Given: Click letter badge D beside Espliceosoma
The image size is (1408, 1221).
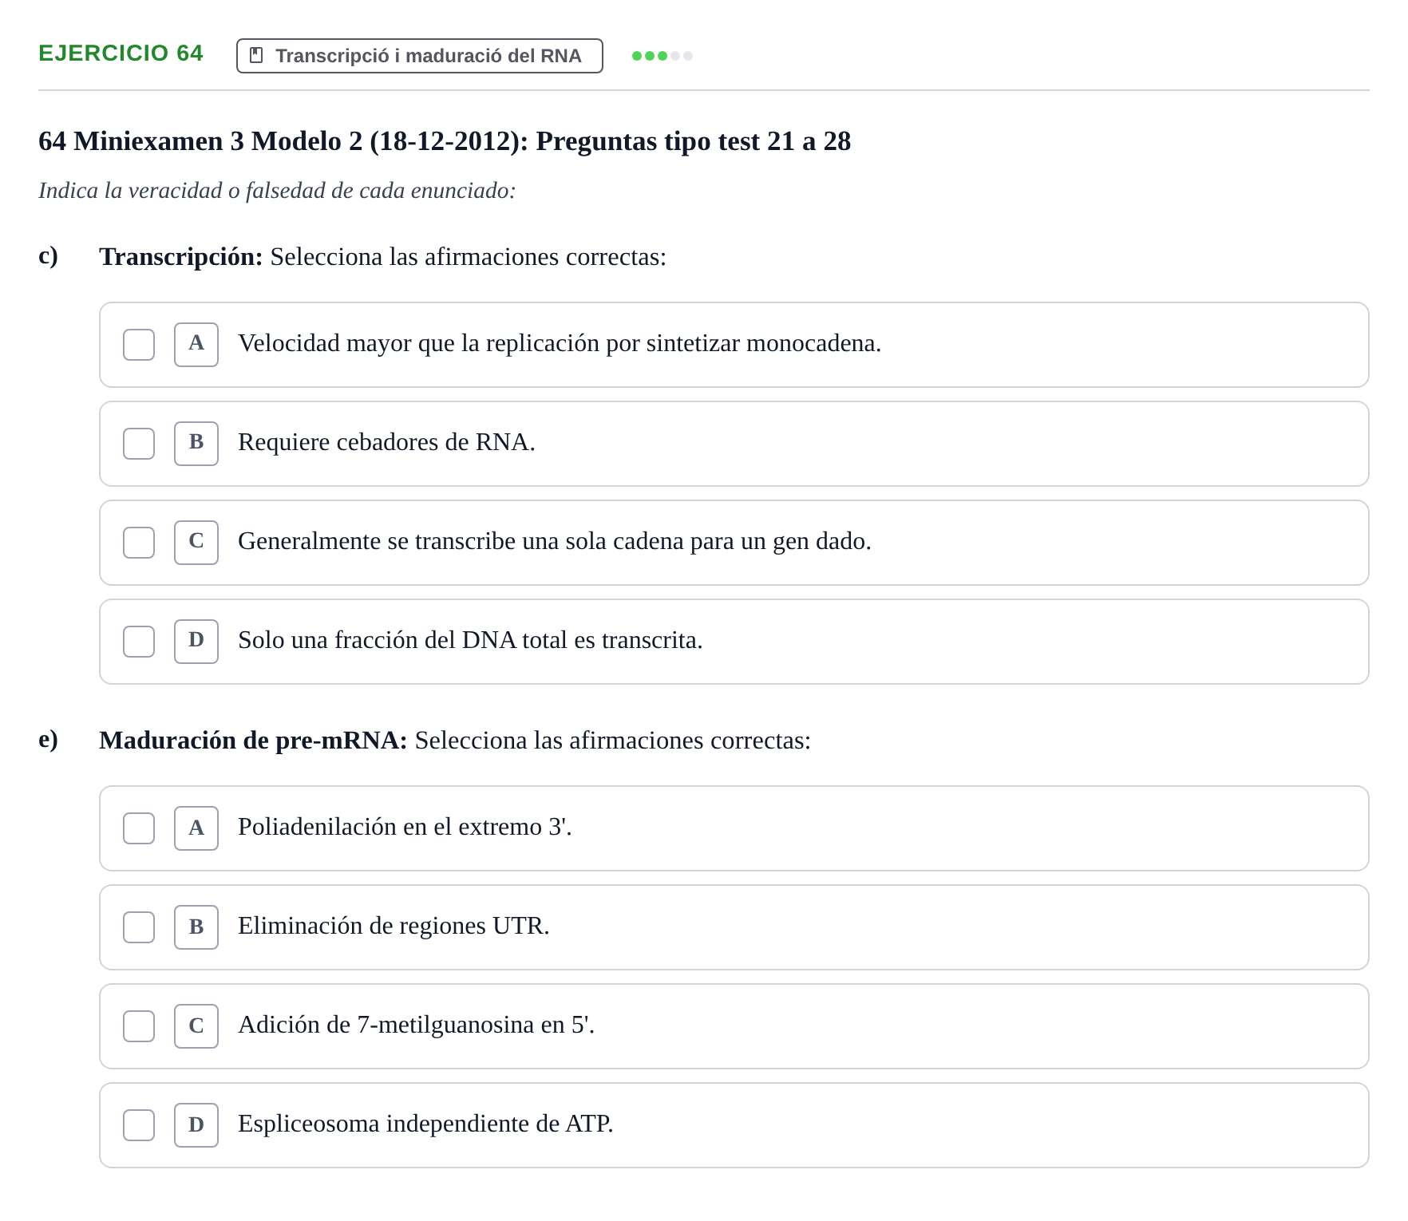Looking at the screenshot, I should pos(196,1125).
